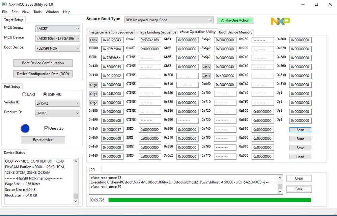Click the Cfg2 fuse button

(93, 103)
